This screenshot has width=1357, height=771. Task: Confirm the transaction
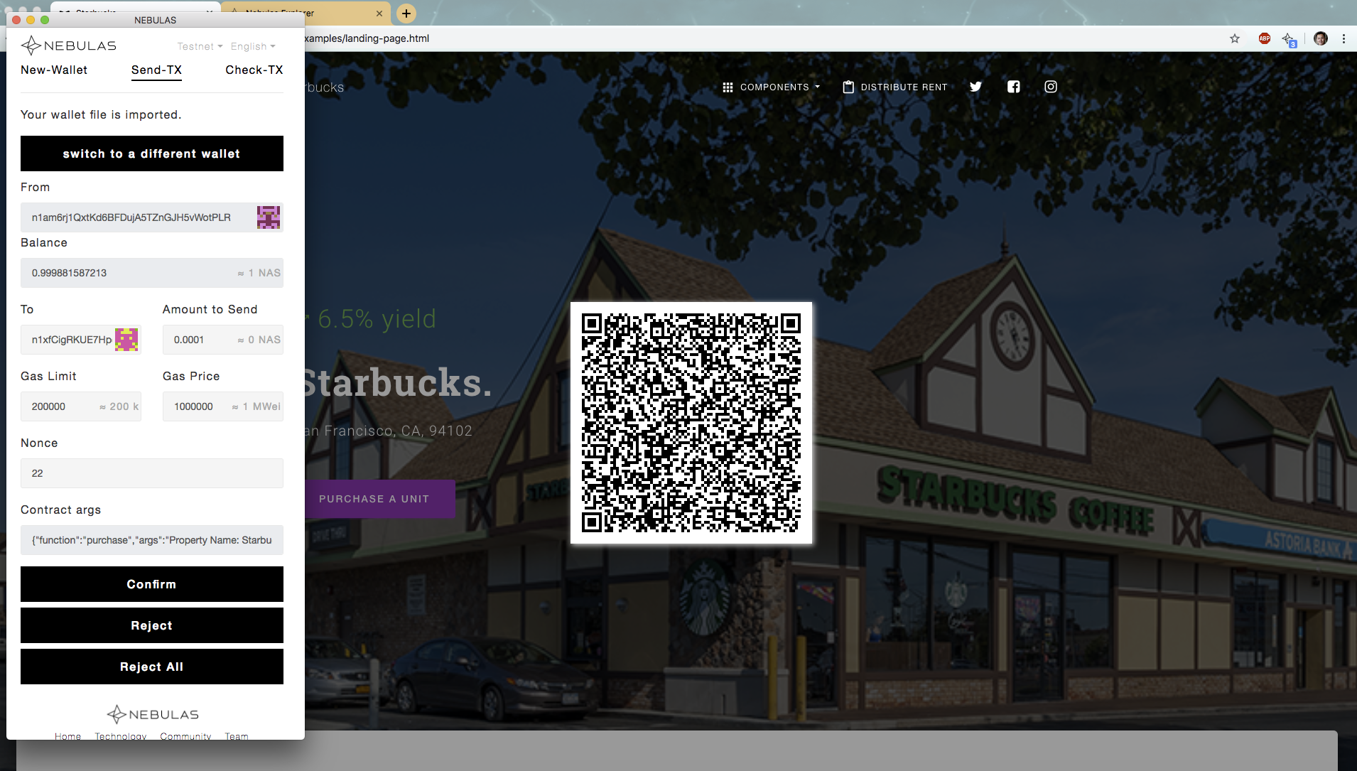coord(152,584)
